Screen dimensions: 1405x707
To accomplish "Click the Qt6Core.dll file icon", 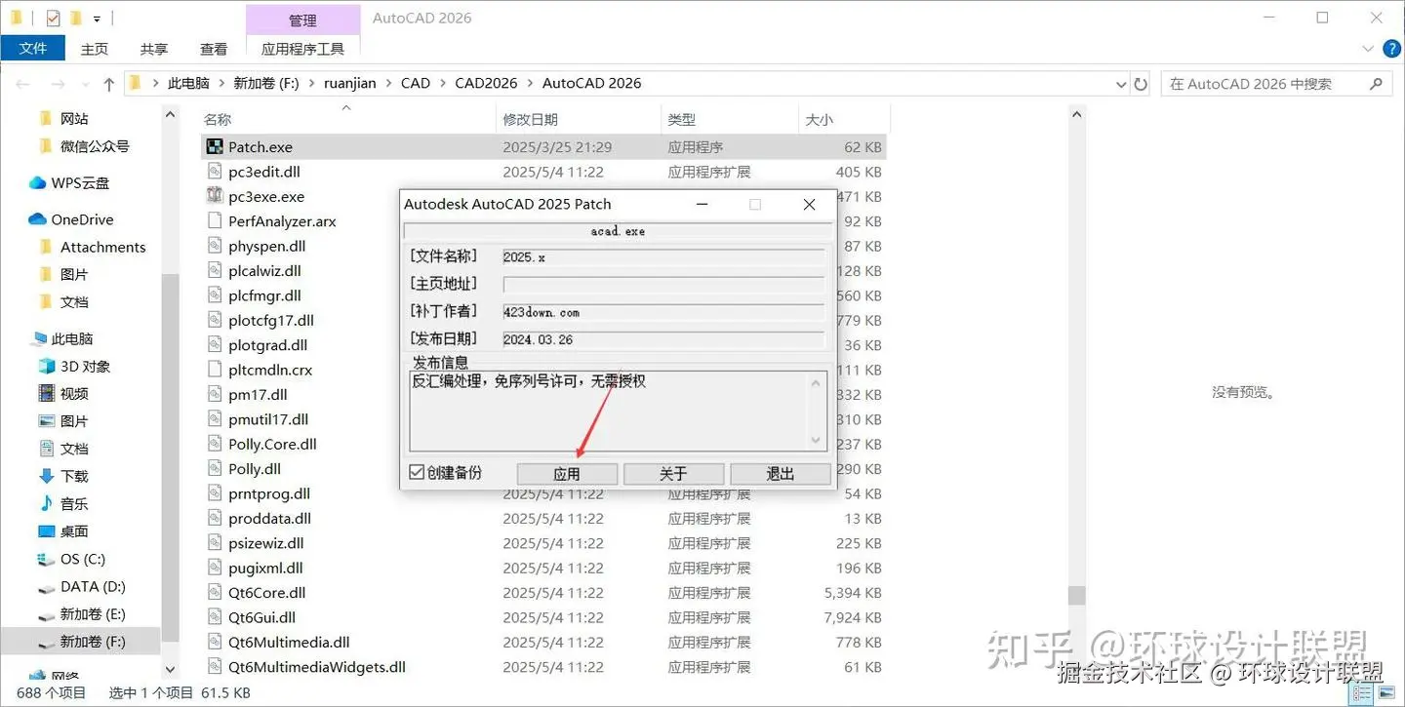I will [215, 593].
